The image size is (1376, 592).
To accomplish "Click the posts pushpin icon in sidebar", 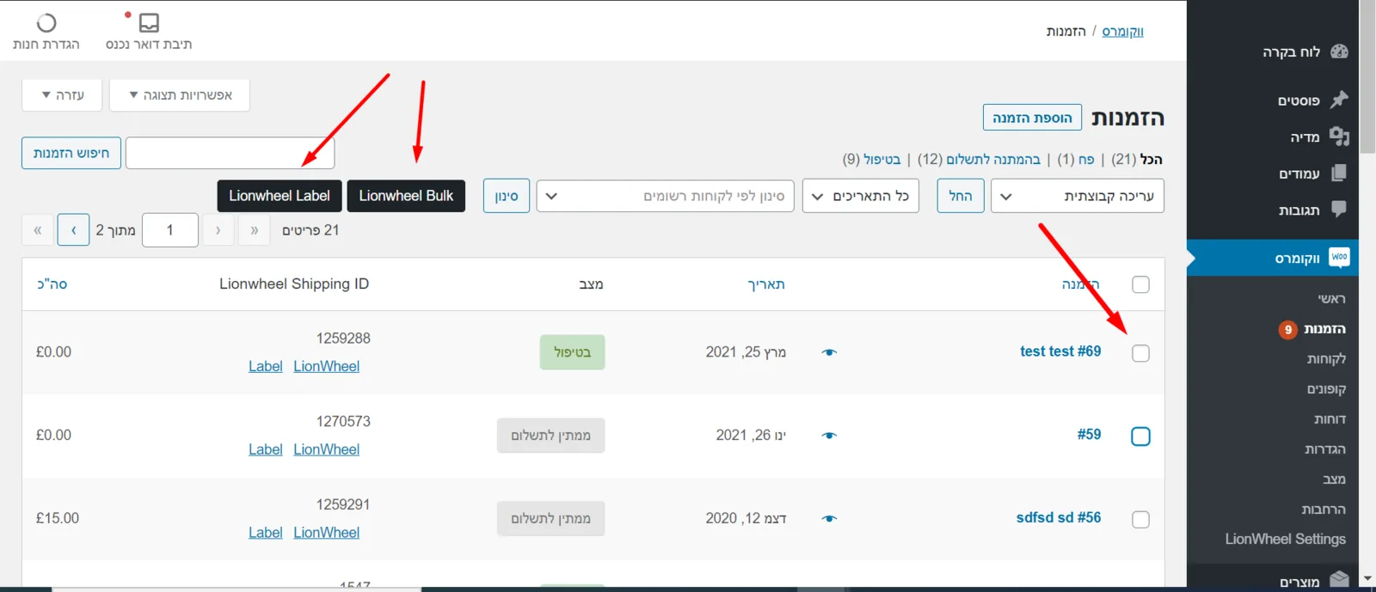I will tap(1339, 100).
